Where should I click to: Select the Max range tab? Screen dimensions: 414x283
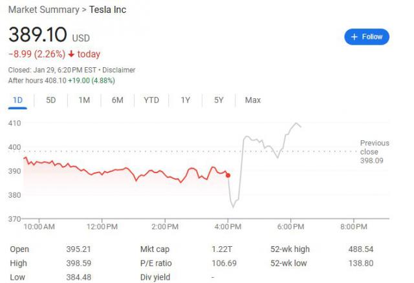point(253,100)
